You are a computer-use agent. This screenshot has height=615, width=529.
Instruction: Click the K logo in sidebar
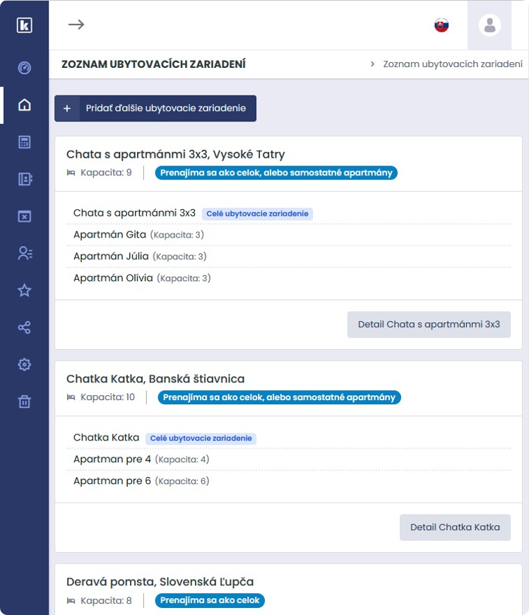coord(24,25)
